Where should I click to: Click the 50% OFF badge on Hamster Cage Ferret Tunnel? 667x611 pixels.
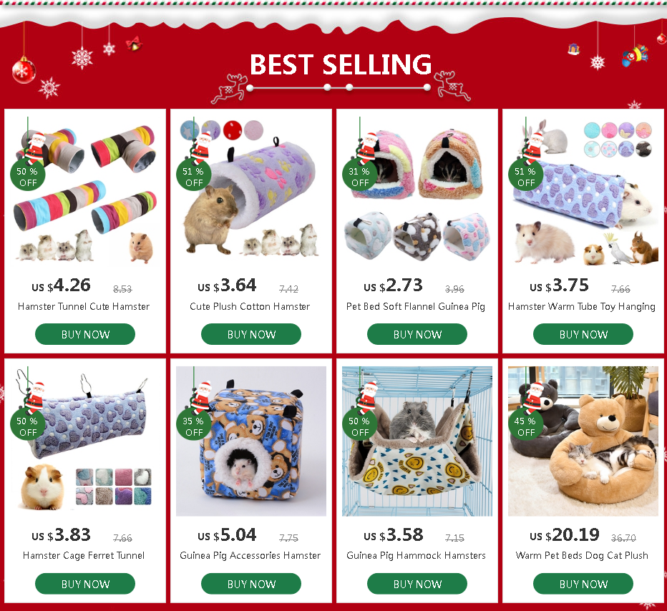click(x=28, y=426)
